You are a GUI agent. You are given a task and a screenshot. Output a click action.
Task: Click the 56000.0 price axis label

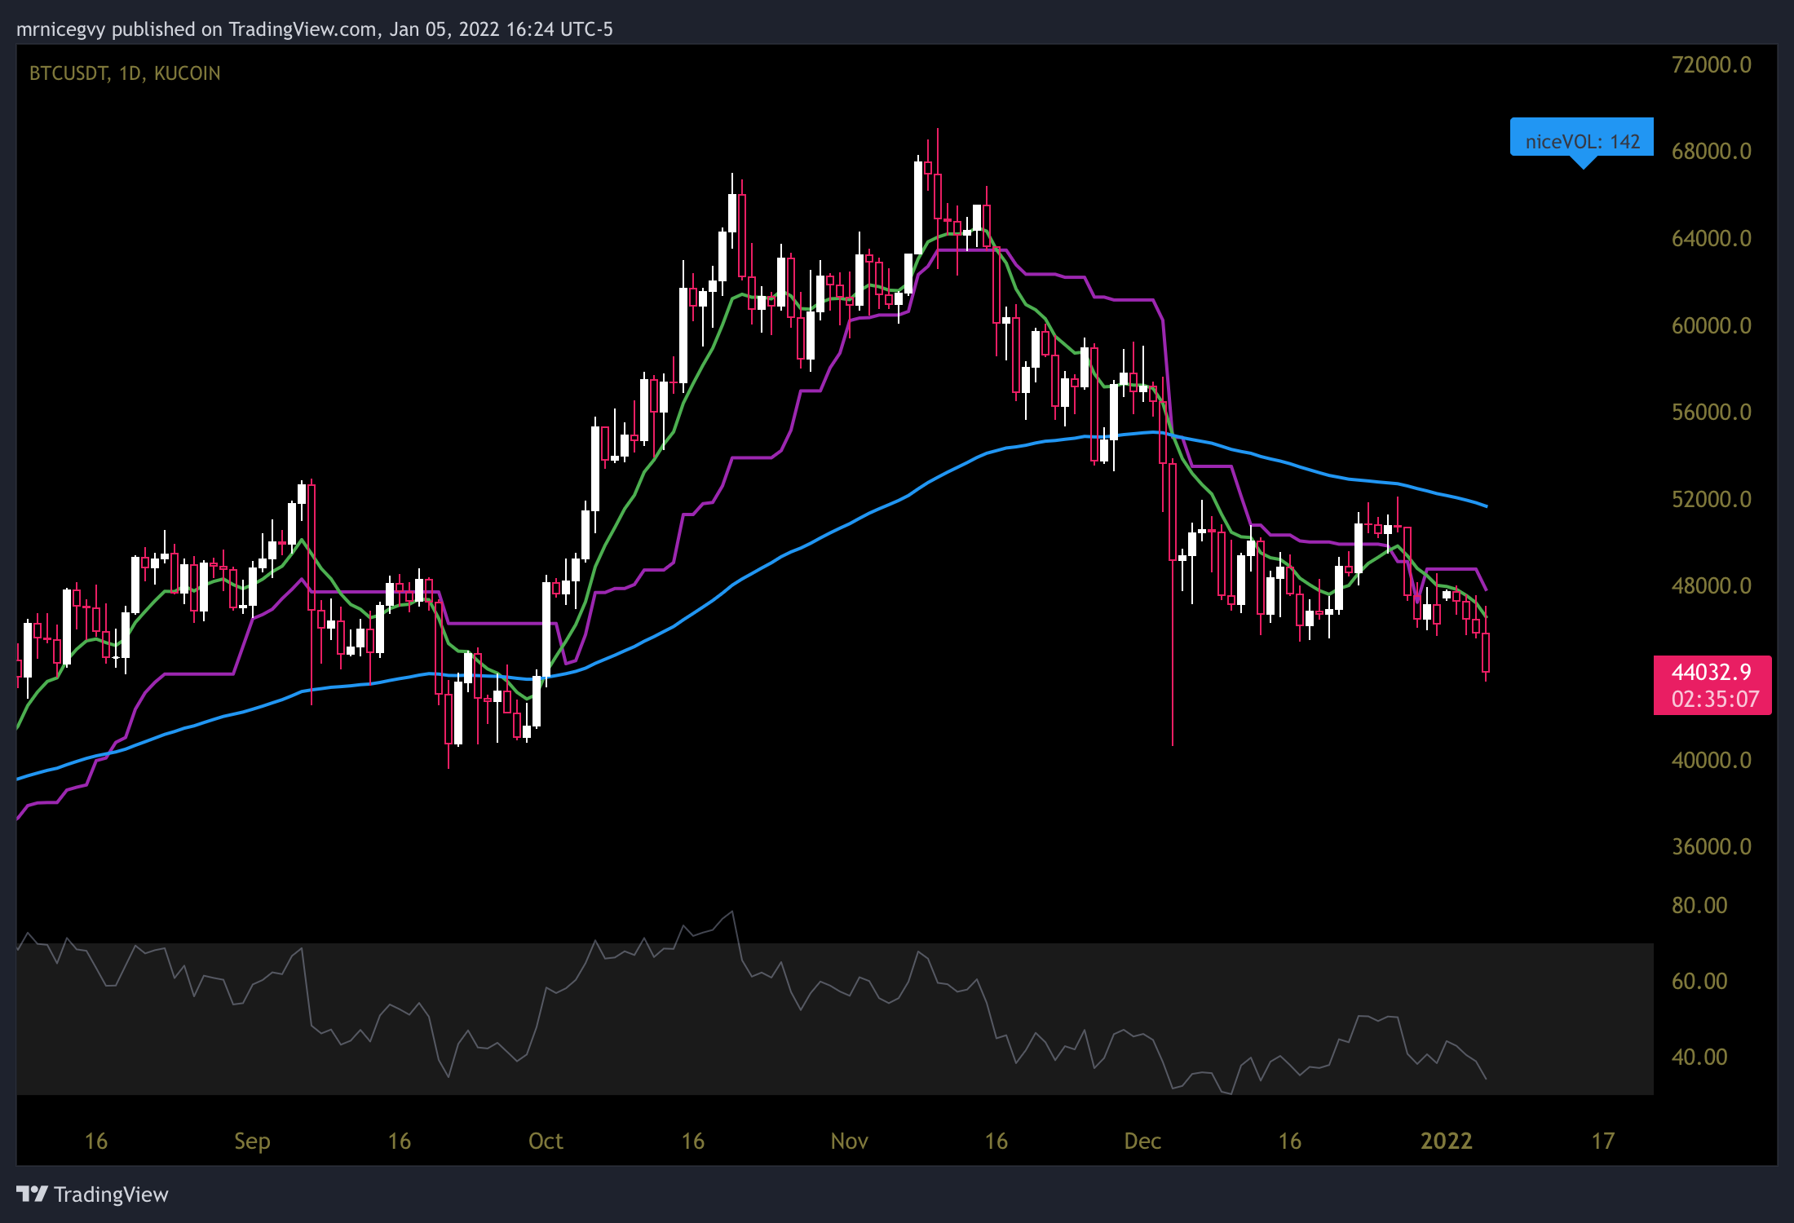(x=1712, y=412)
